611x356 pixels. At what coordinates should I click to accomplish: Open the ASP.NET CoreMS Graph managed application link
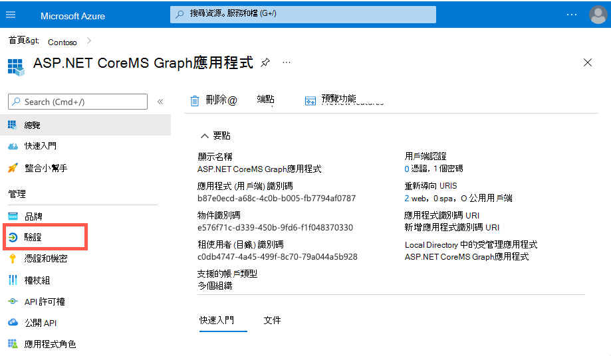(467, 257)
